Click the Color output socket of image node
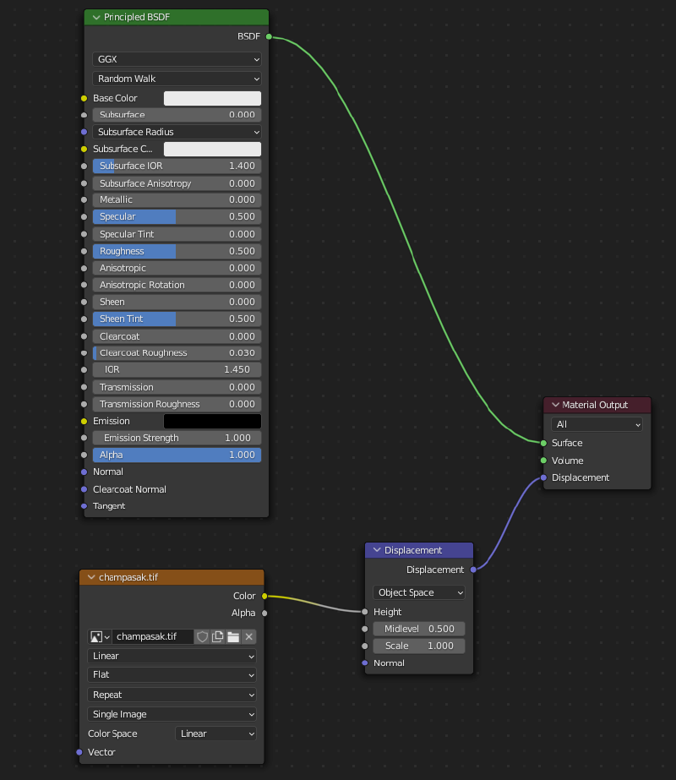The image size is (676, 780). click(264, 596)
